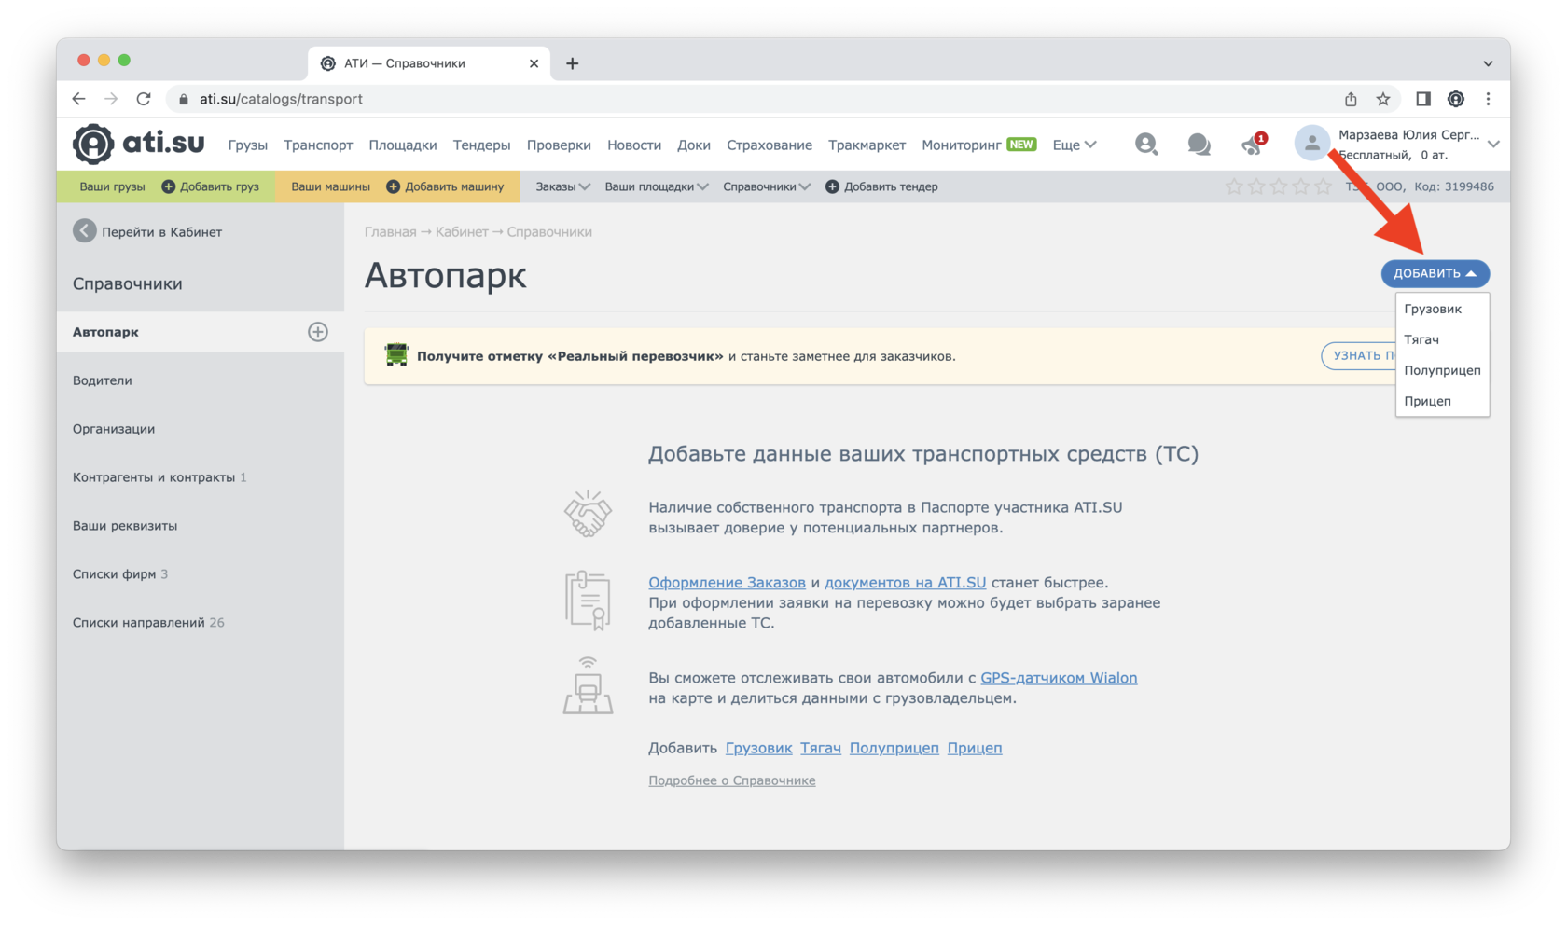This screenshot has width=1567, height=925.
Task: Expand the user account chevron
Action: coord(1493,144)
